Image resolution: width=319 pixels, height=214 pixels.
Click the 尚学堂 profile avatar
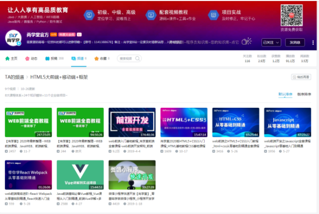13,38
